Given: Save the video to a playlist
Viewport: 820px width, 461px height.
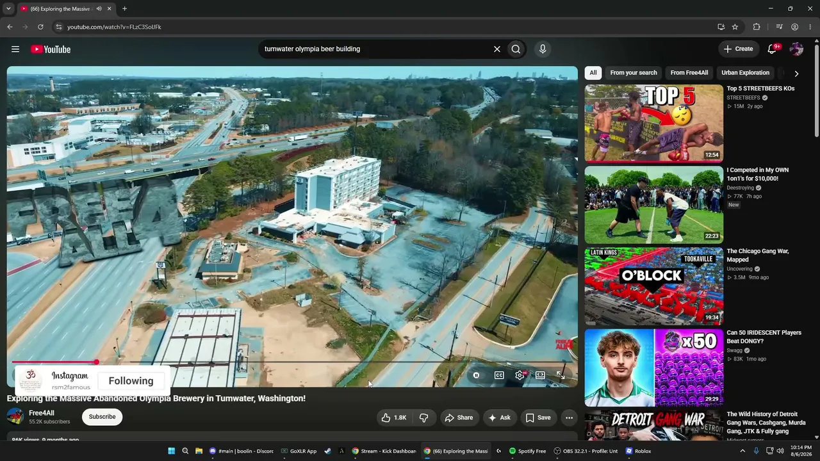Looking at the screenshot, I should [538, 417].
